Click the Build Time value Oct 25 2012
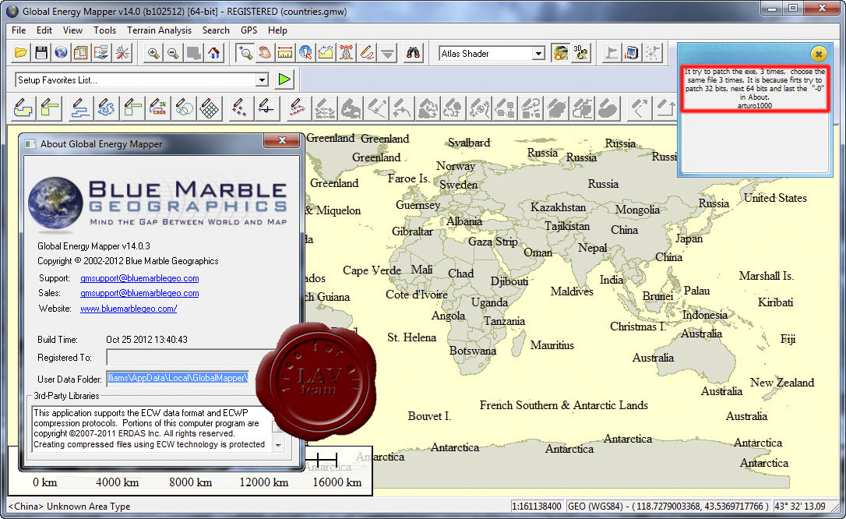 146,339
